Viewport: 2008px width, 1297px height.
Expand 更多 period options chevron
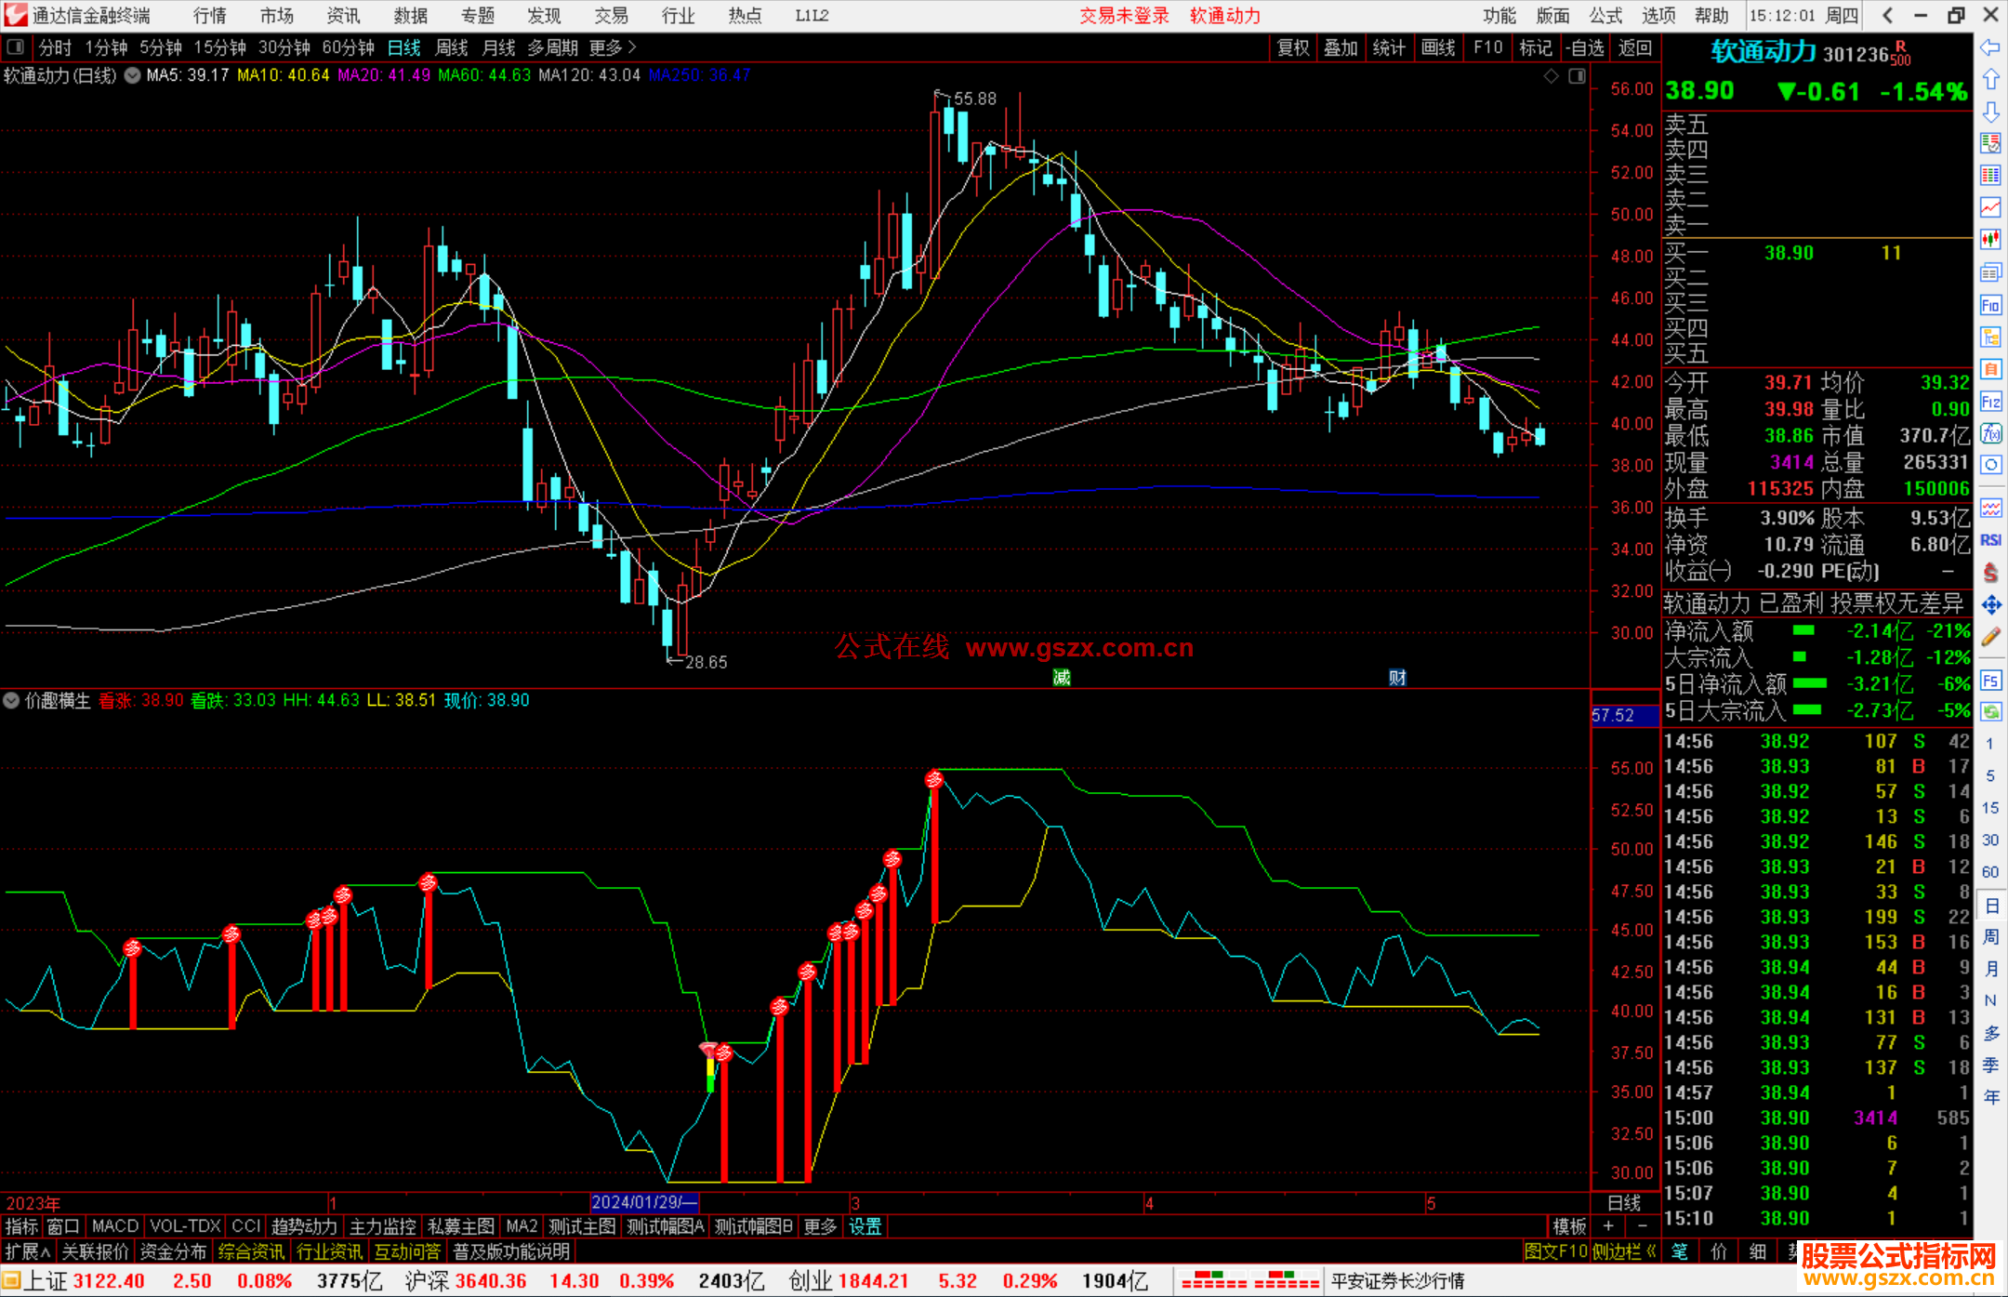[632, 46]
